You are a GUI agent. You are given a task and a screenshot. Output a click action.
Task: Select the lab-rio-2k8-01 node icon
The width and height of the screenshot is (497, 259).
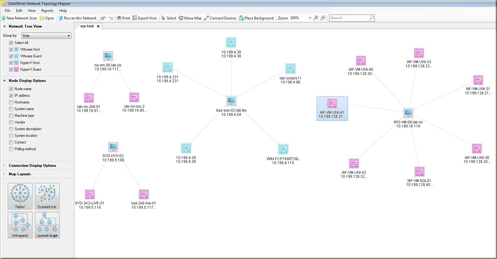point(89,98)
